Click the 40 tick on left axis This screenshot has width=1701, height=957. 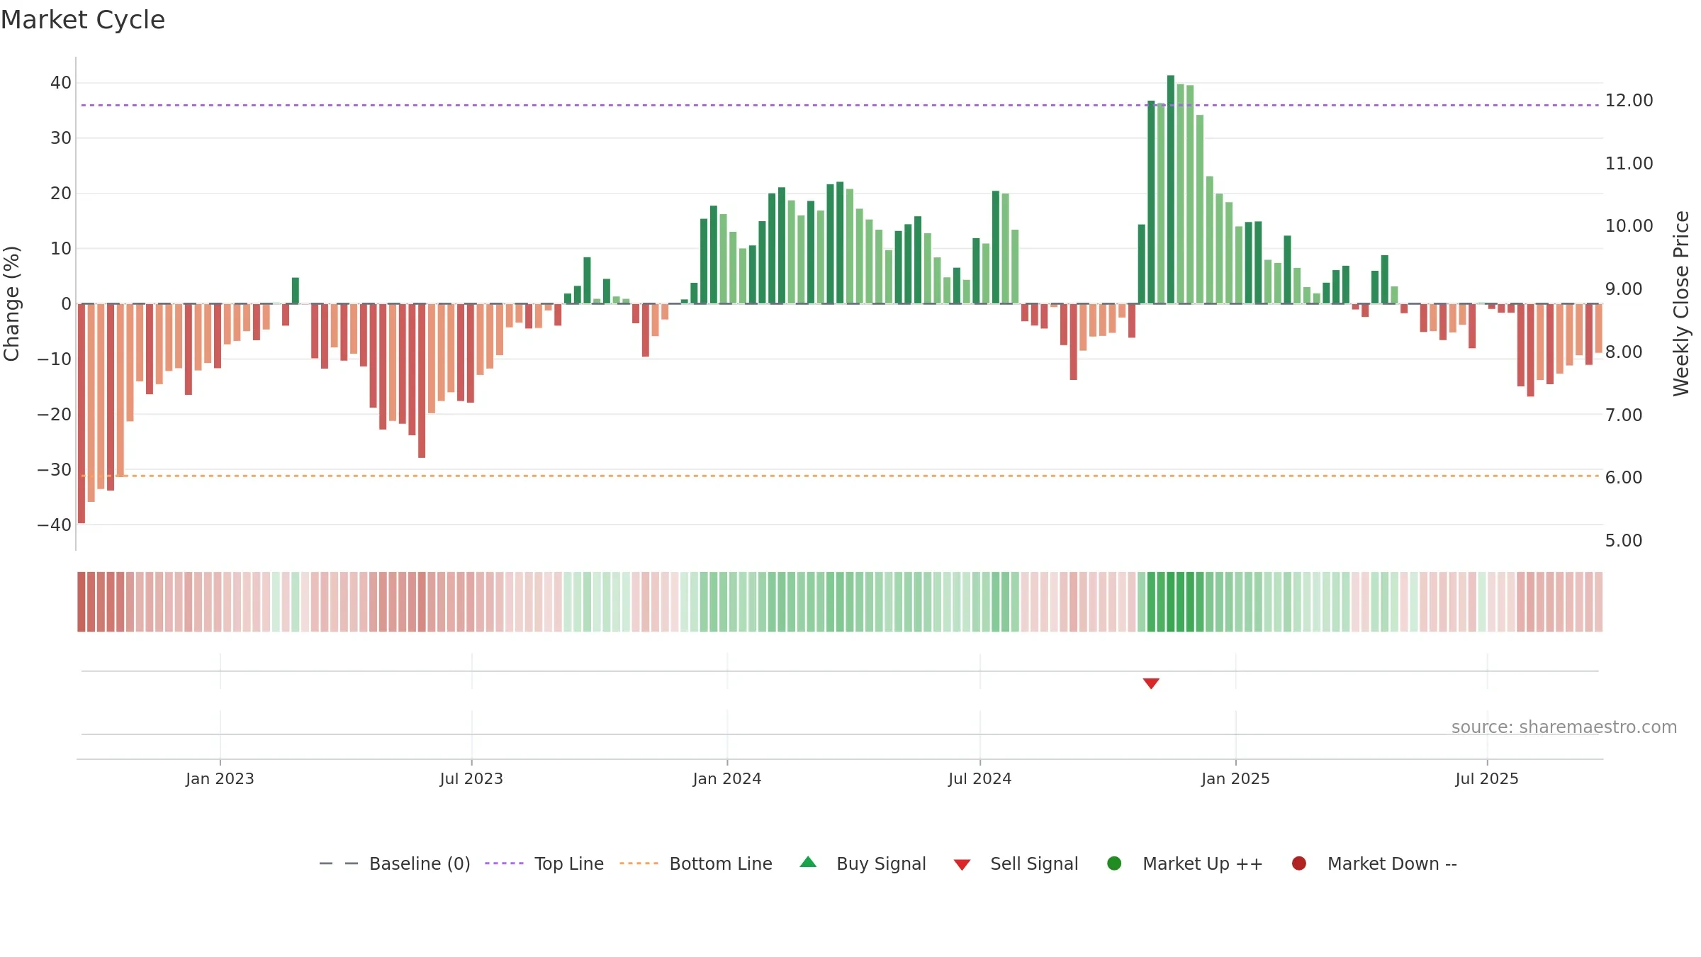[61, 83]
